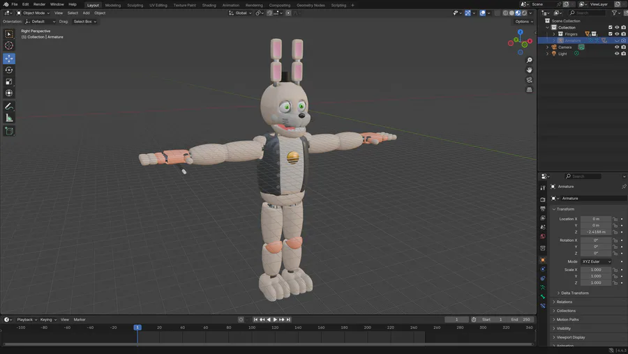
Task: Switch to the Modeling workspace tab
Action: [113, 5]
